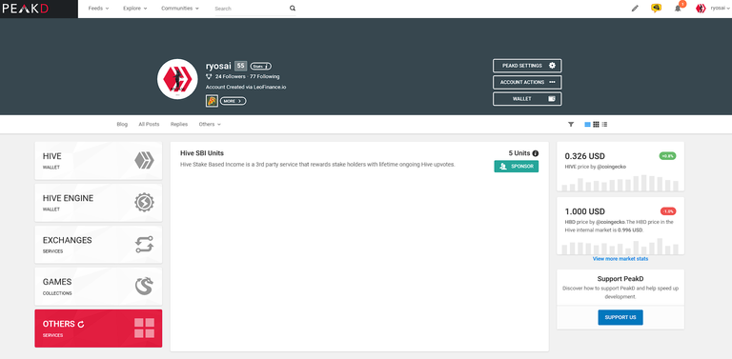Click the HIVE price bar chart
The image size is (732, 359).
point(620,183)
